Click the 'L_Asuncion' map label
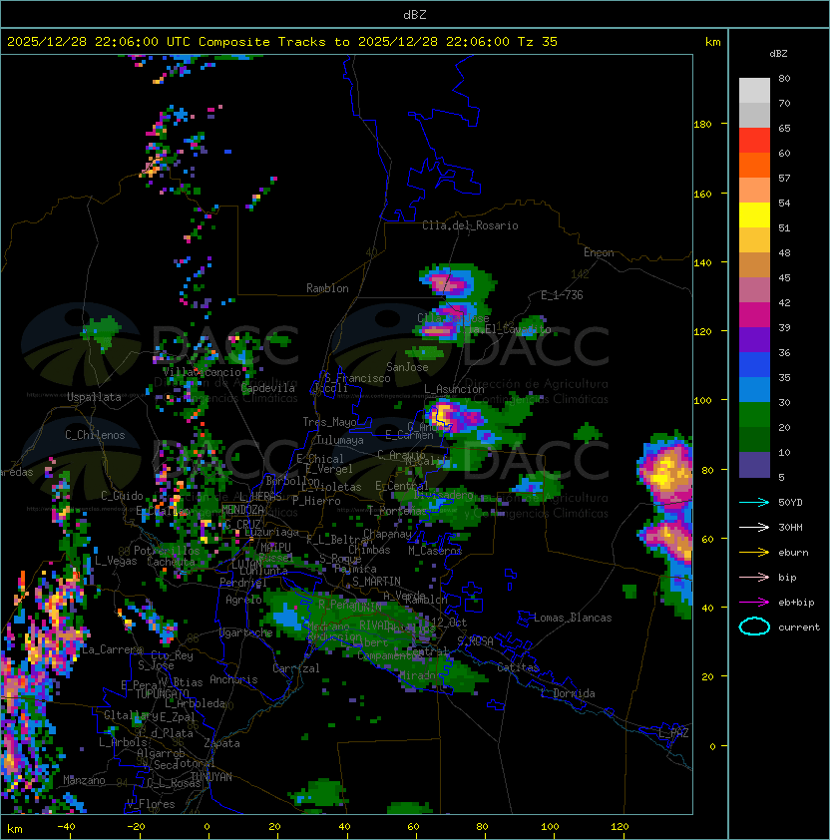 (x=454, y=389)
